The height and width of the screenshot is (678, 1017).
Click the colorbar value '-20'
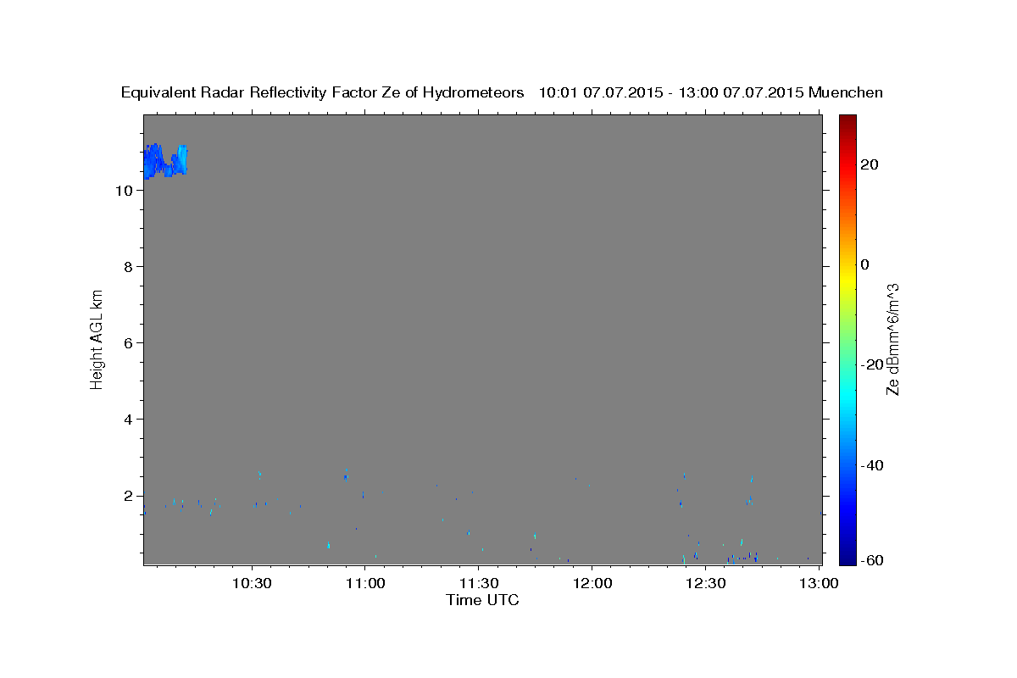872,364
